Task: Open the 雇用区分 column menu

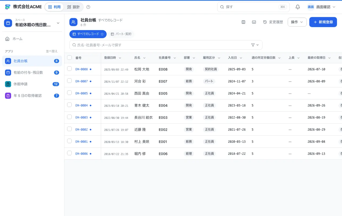Action: pos(219,58)
